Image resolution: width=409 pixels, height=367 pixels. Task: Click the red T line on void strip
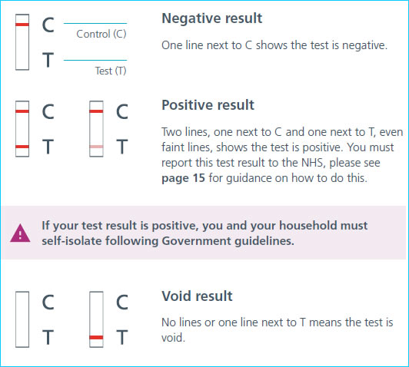(x=96, y=338)
